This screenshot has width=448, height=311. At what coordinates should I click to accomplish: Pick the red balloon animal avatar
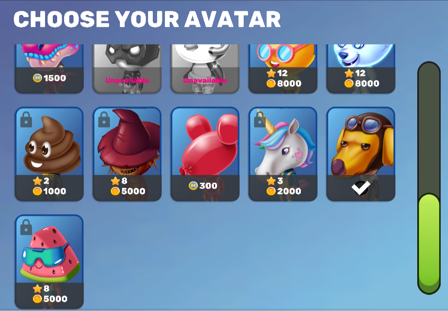205,154
